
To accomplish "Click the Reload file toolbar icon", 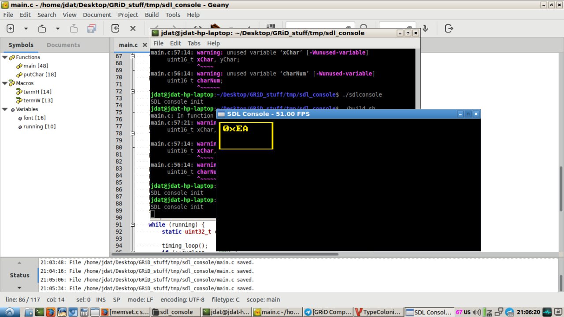I will coord(115,29).
